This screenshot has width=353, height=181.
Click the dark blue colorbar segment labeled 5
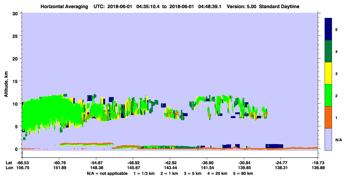(328, 29)
